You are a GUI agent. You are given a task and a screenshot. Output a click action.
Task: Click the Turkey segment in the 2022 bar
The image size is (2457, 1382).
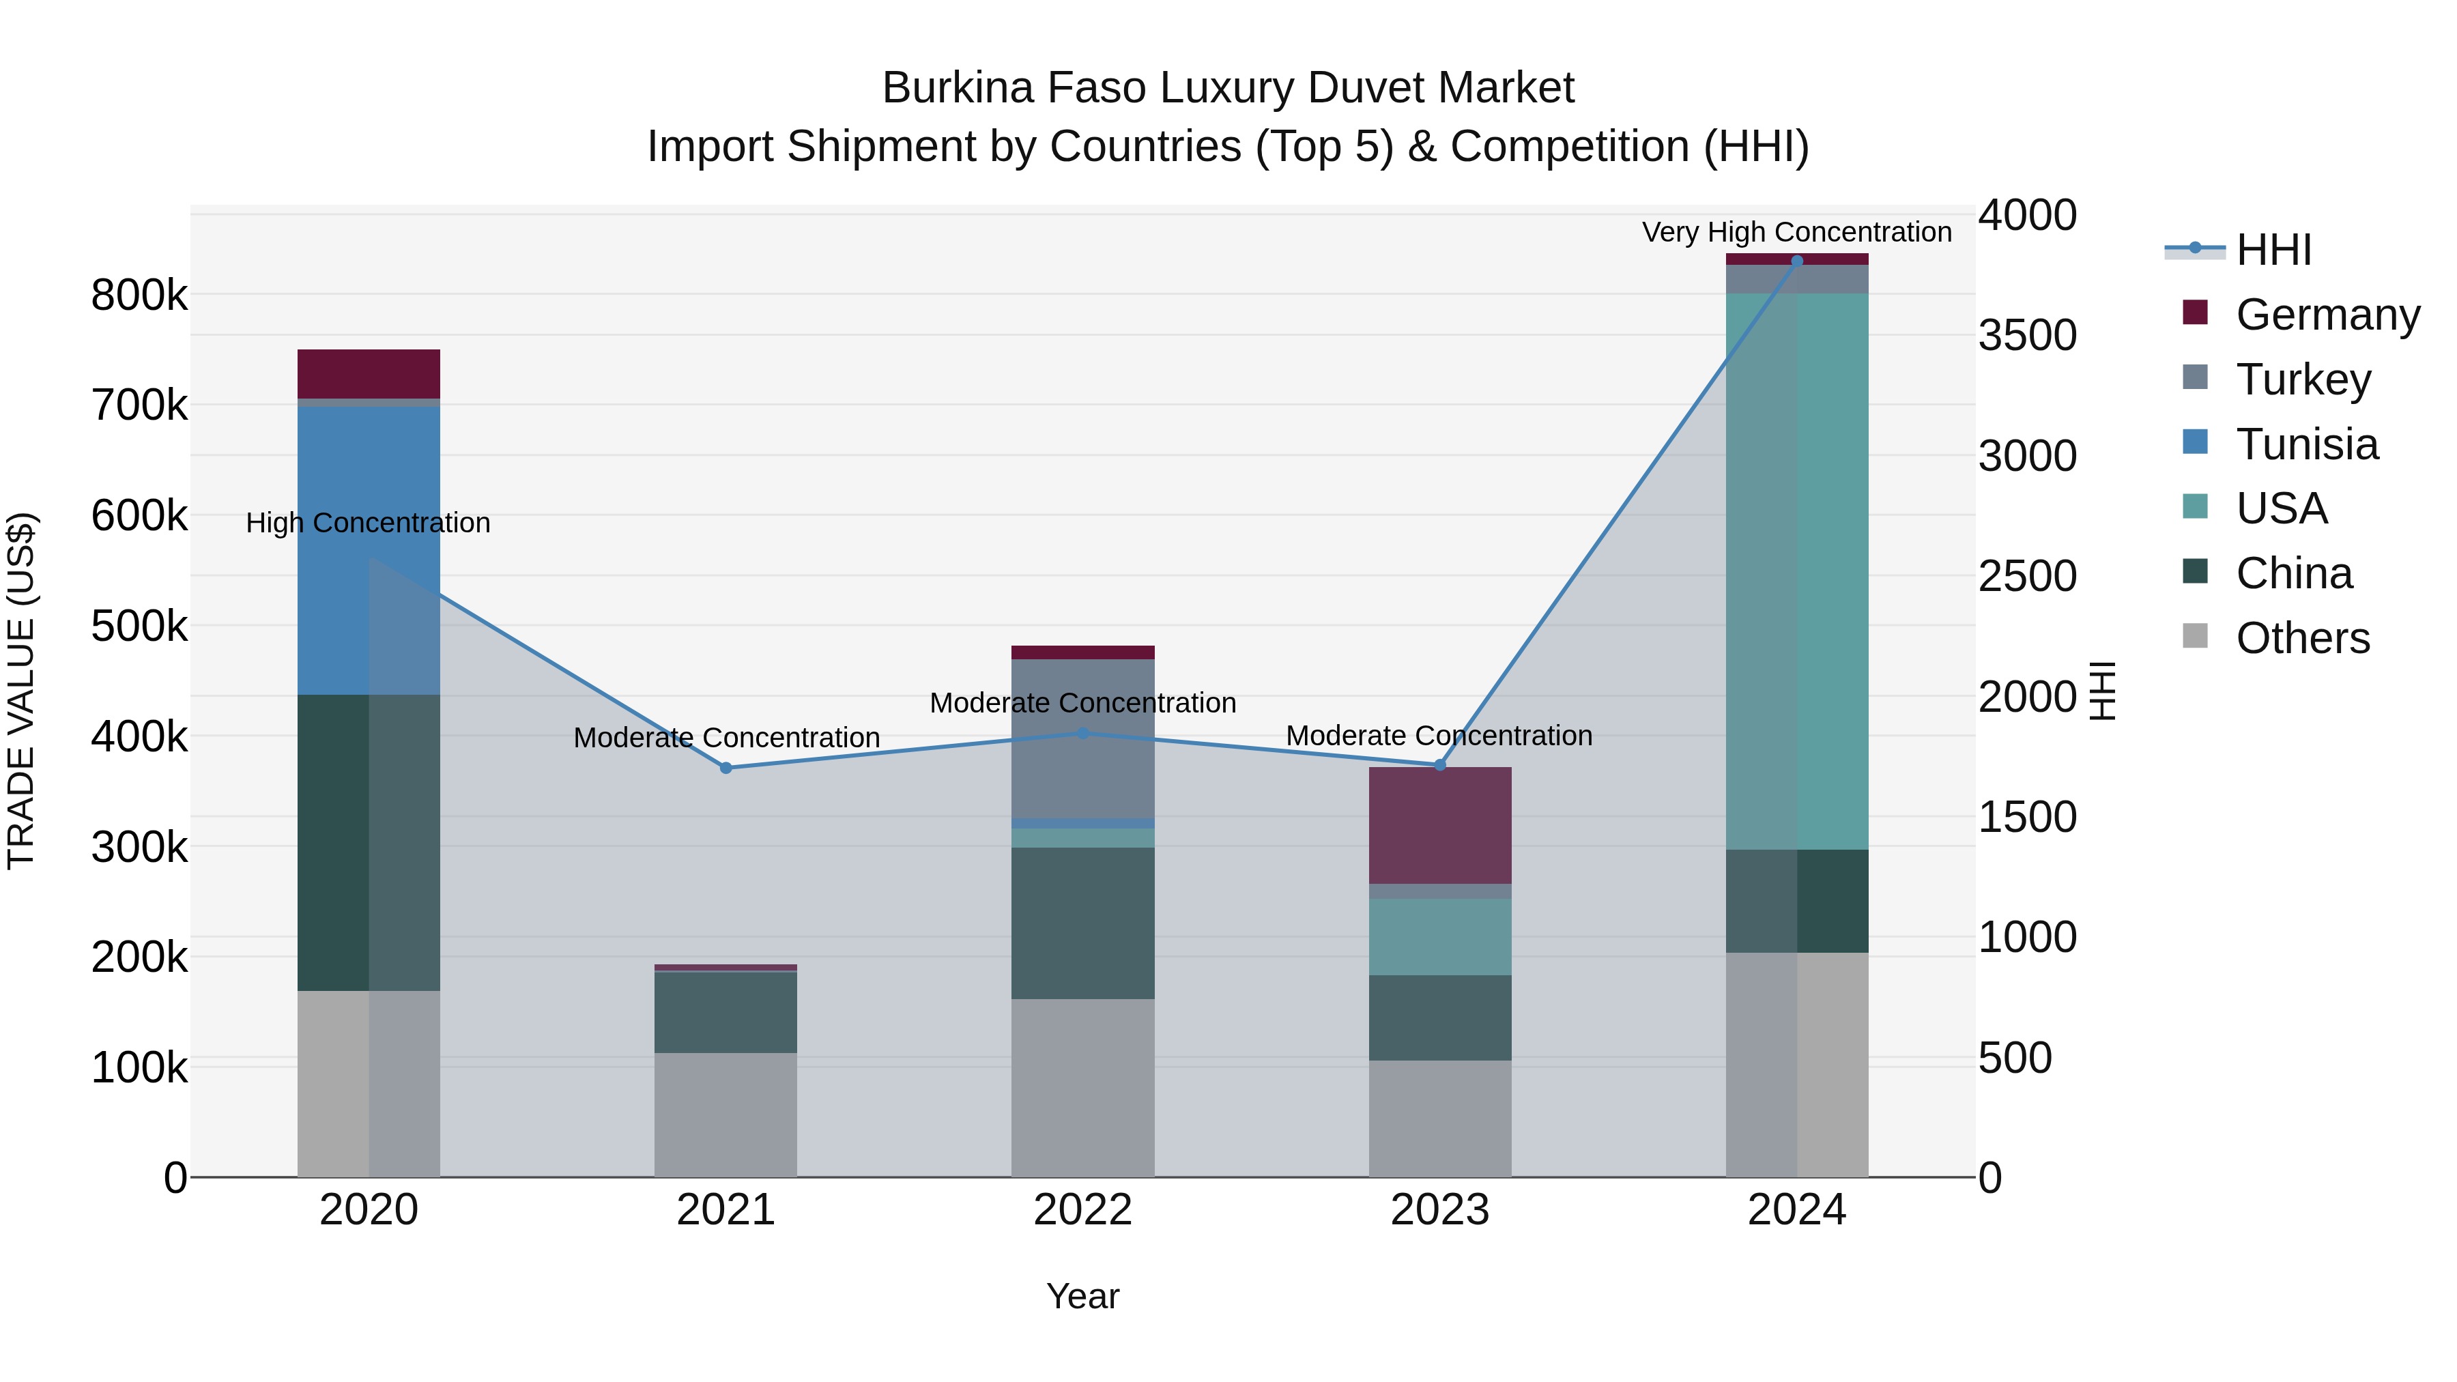coord(1082,739)
